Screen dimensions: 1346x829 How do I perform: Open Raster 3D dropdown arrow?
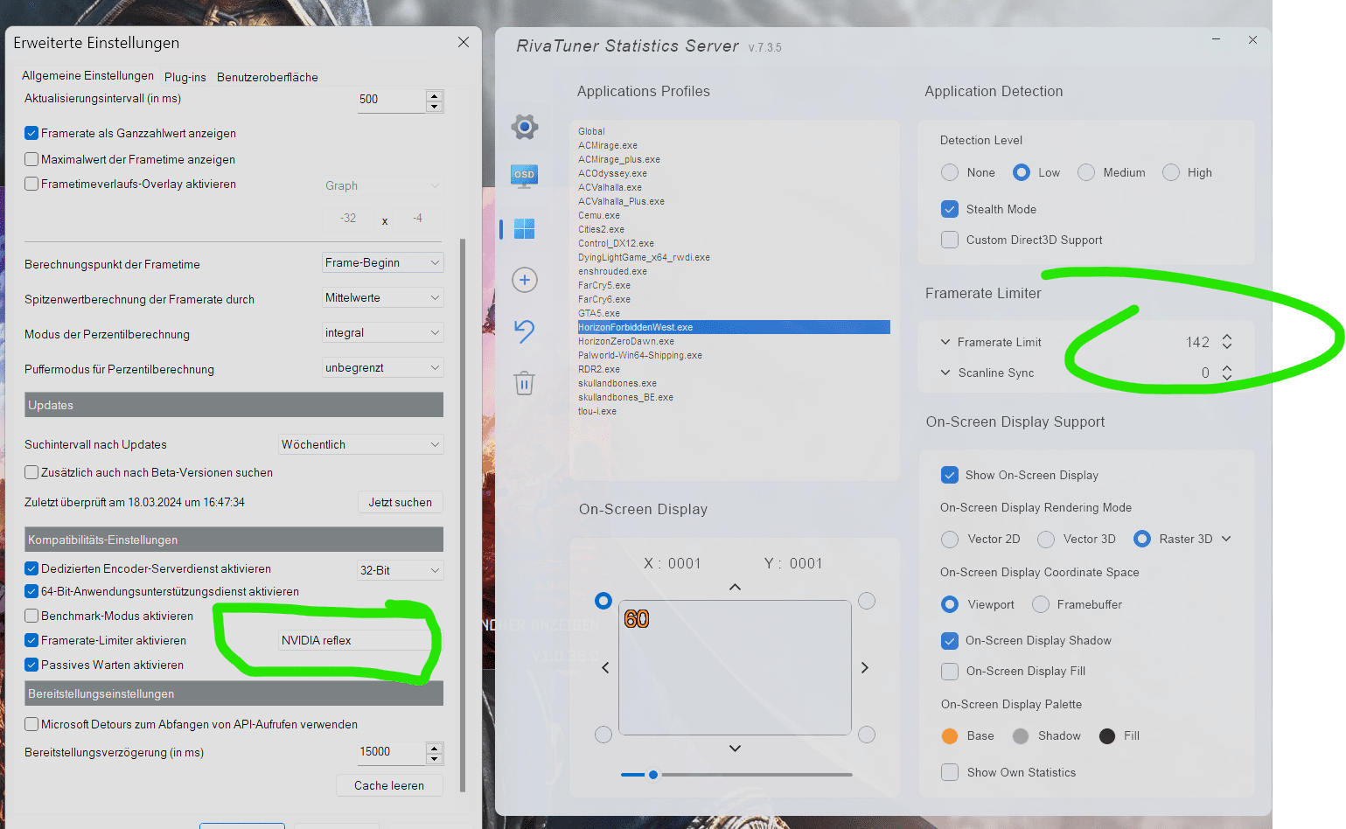(x=1226, y=539)
